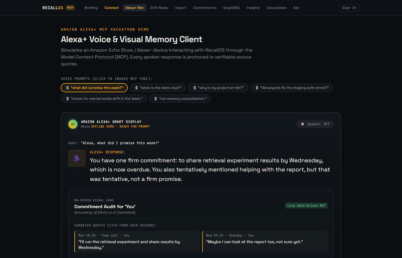
Task: Click the "Commitment Audit for 'You'" title
Action: pos(105,207)
